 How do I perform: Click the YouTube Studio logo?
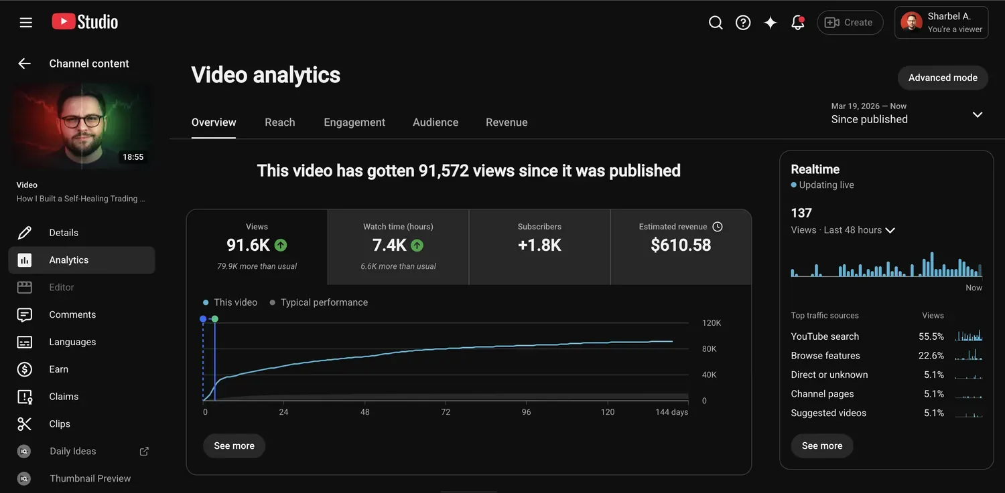click(x=85, y=22)
